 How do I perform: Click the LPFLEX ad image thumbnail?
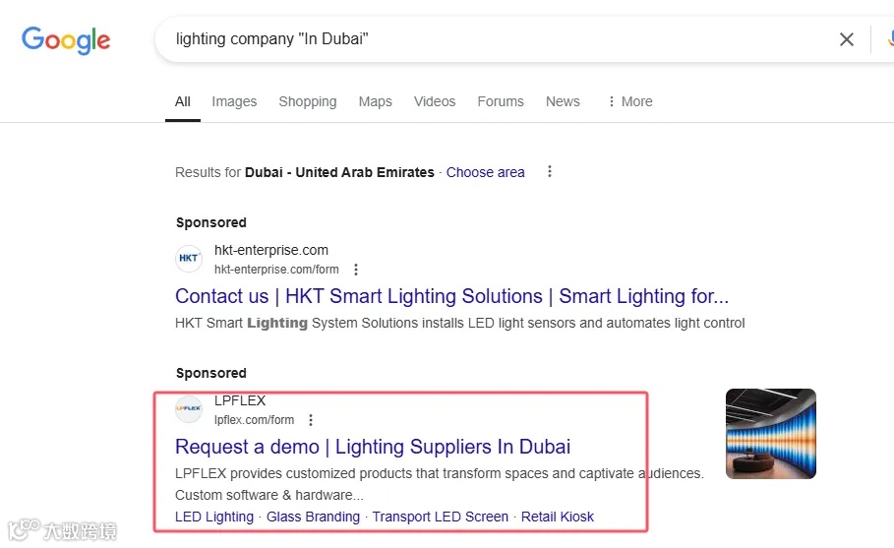[770, 434]
